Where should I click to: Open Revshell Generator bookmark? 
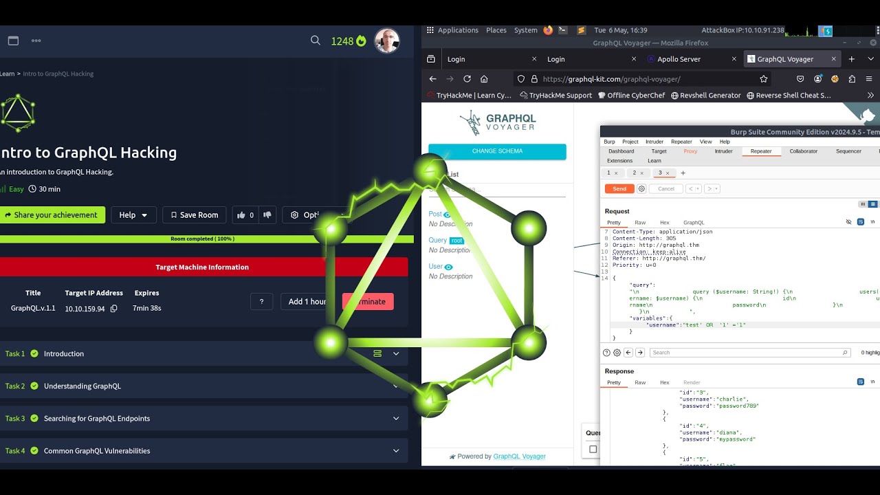tap(706, 96)
